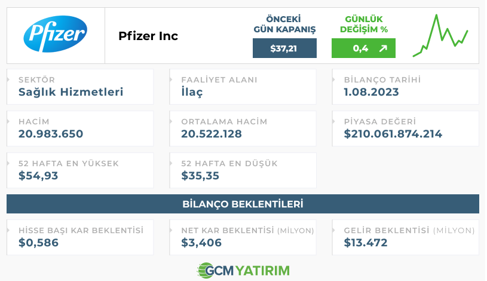Screen dimensions: 487x281
Task: Click the small arrow beside Sektör label
Action: pos(8,80)
